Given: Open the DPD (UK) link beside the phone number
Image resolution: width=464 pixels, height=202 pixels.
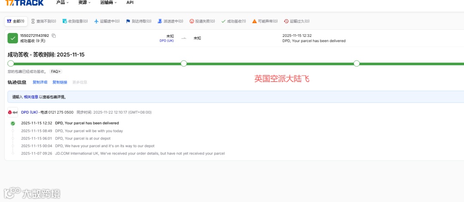Looking at the screenshot, I should [29, 112].
